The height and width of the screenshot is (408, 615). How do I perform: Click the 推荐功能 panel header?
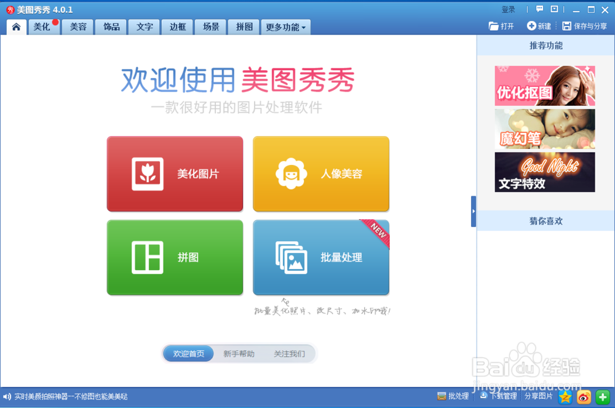point(546,46)
